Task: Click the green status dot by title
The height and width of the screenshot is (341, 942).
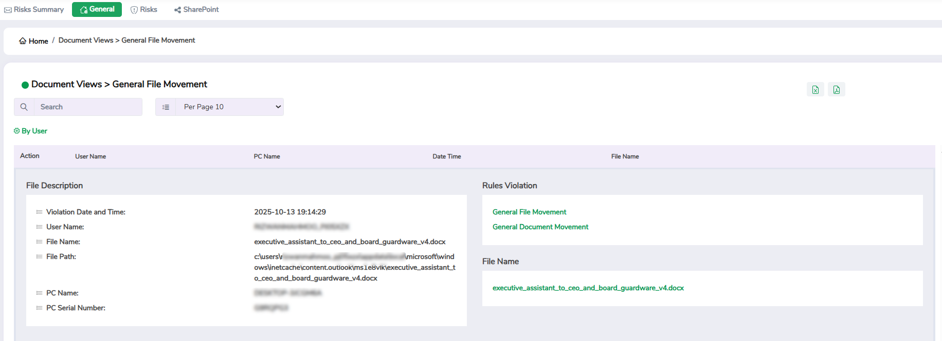Action: pos(25,85)
